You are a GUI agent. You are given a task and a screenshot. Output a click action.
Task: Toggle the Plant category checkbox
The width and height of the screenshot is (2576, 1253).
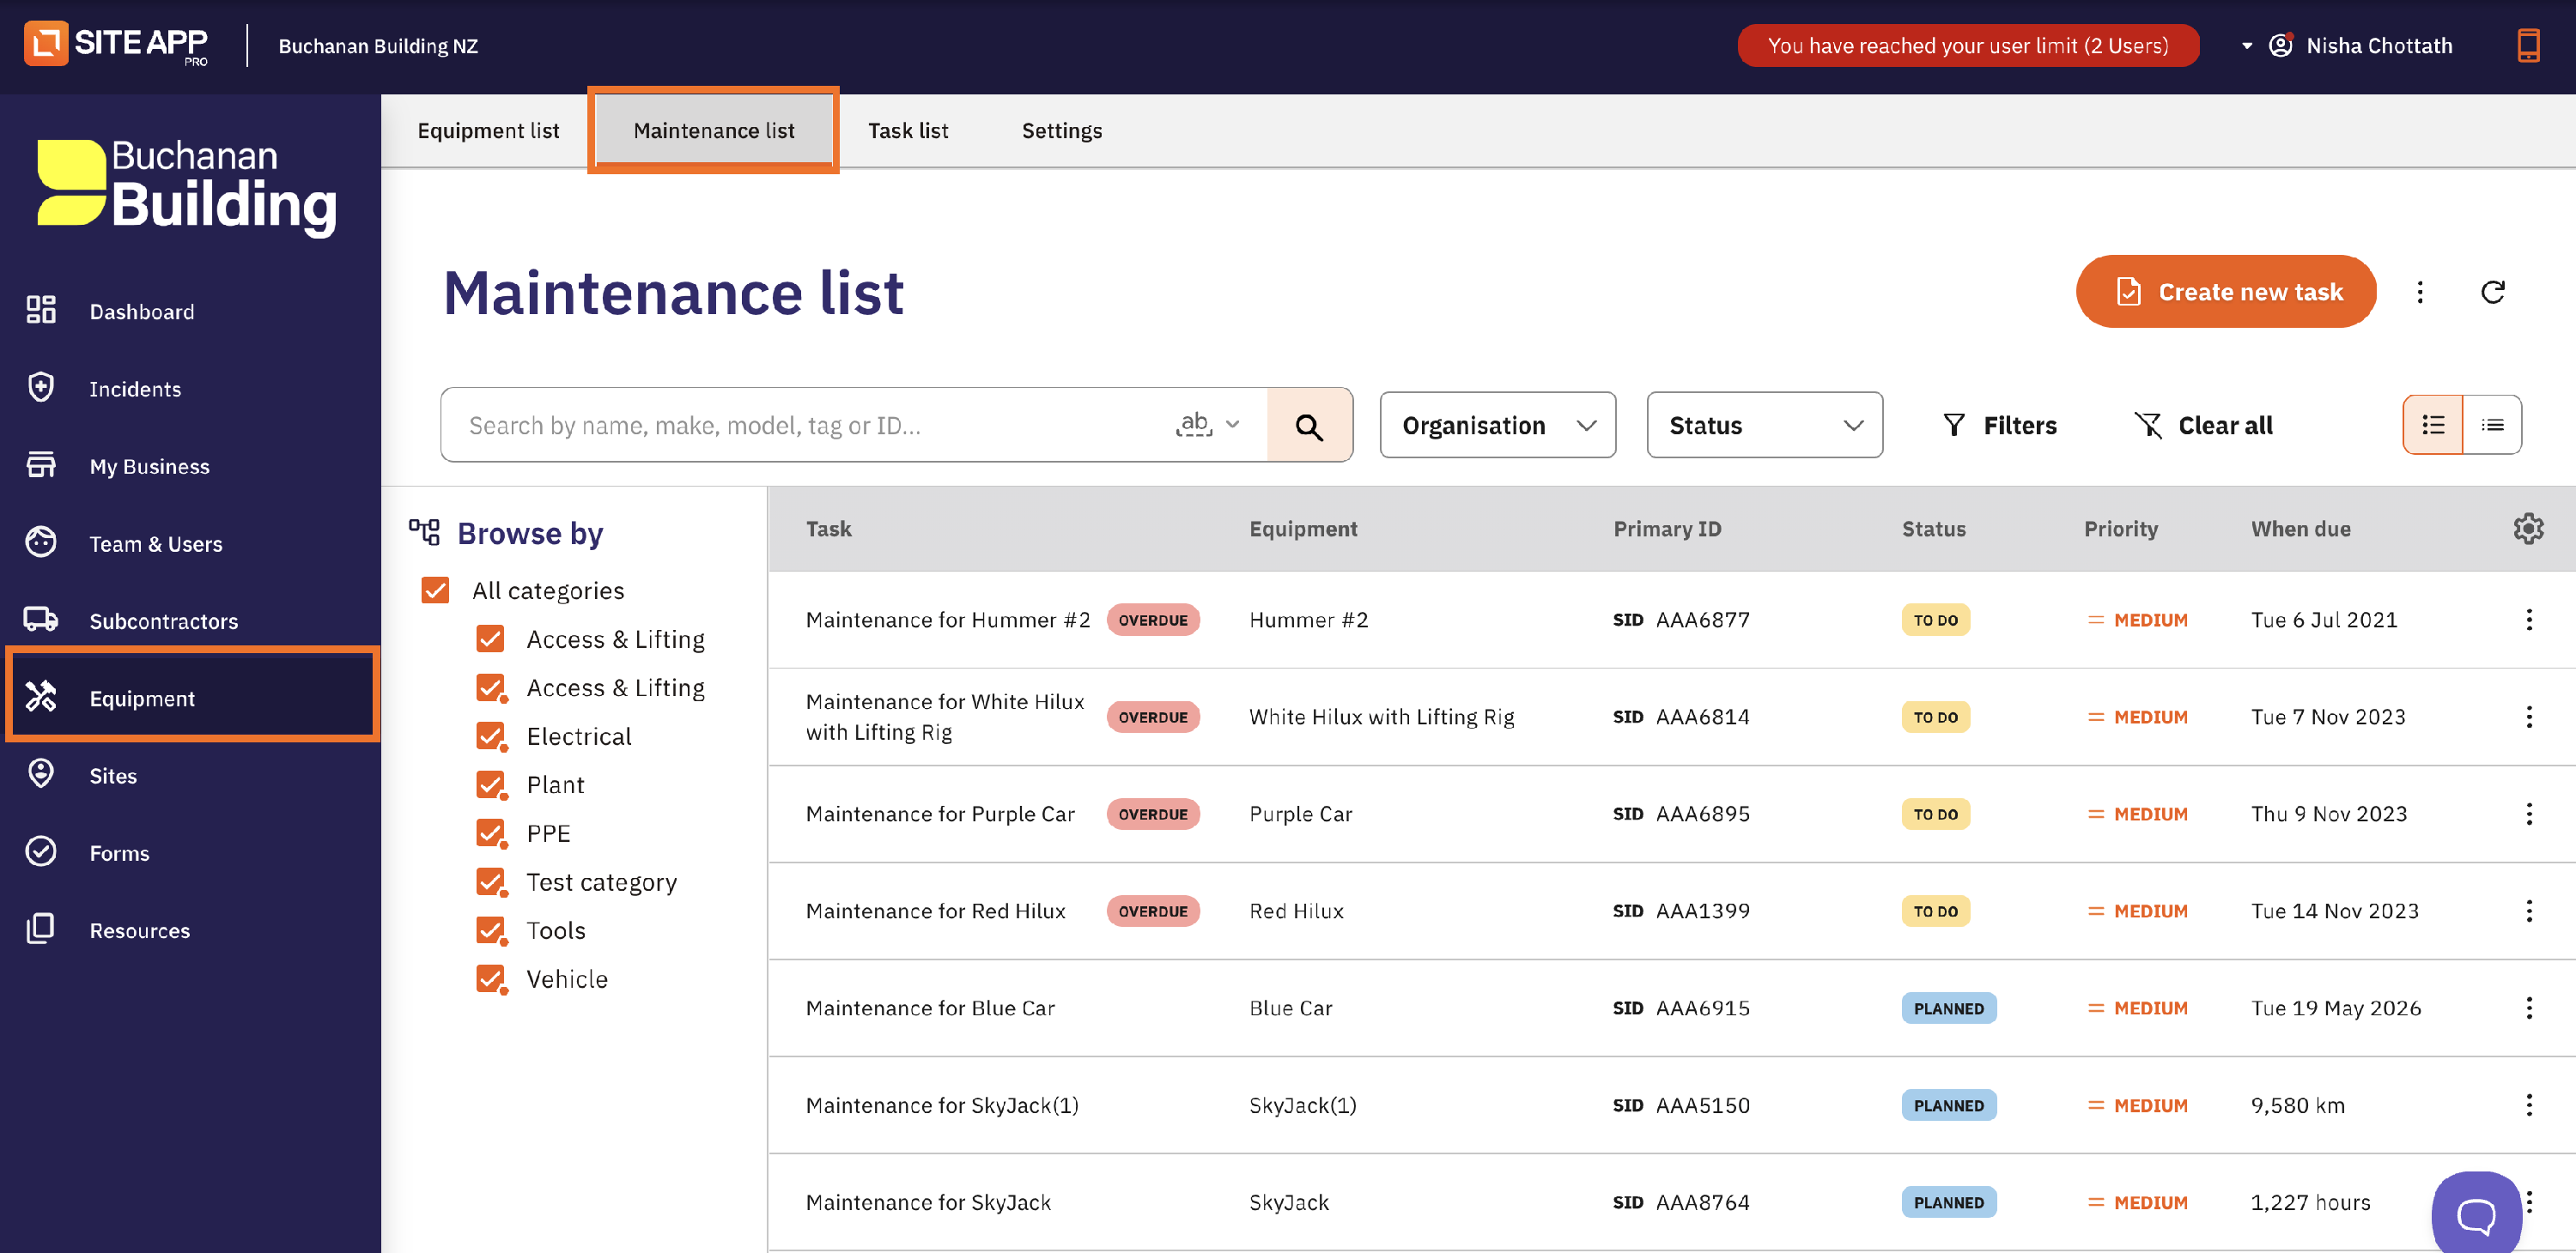tap(490, 784)
